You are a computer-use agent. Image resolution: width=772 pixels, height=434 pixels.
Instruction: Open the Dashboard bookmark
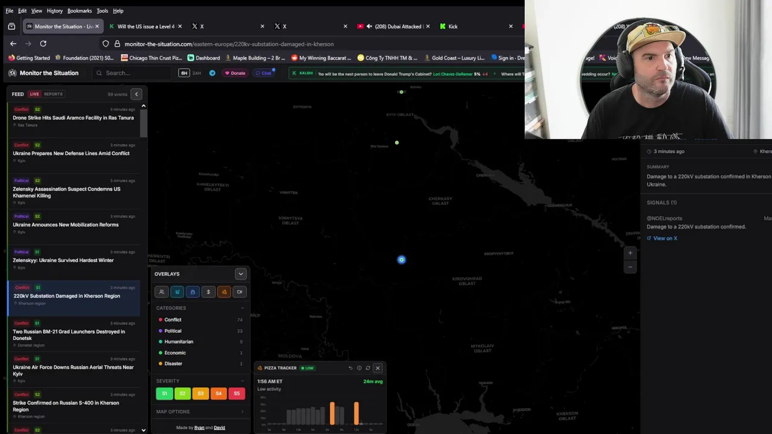click(x=204, y=58)
